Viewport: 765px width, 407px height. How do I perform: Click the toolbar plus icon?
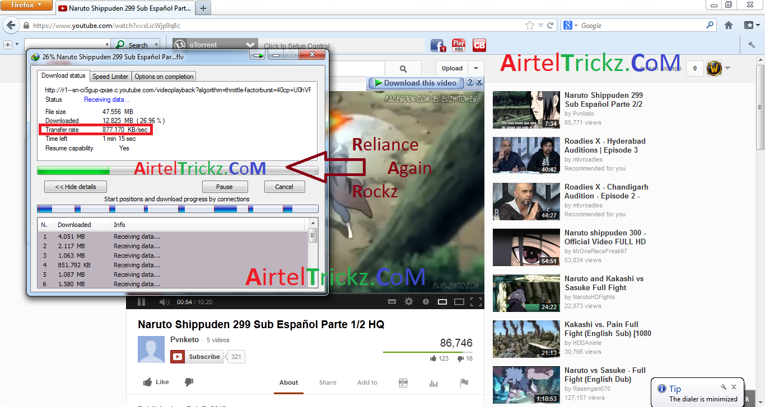coord(8,45)
